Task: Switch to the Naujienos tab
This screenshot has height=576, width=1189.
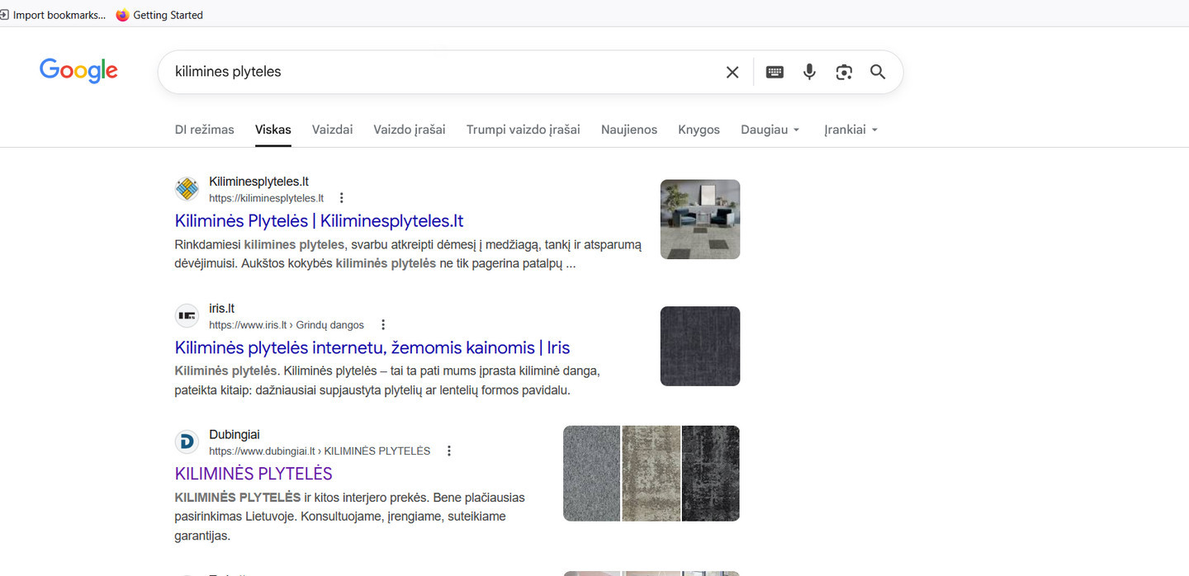Action: click(628, 130)
